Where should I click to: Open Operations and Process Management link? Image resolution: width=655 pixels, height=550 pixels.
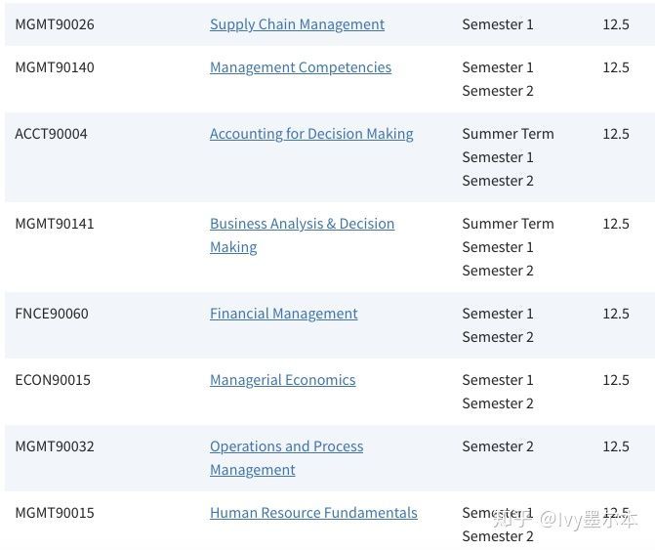287,458
